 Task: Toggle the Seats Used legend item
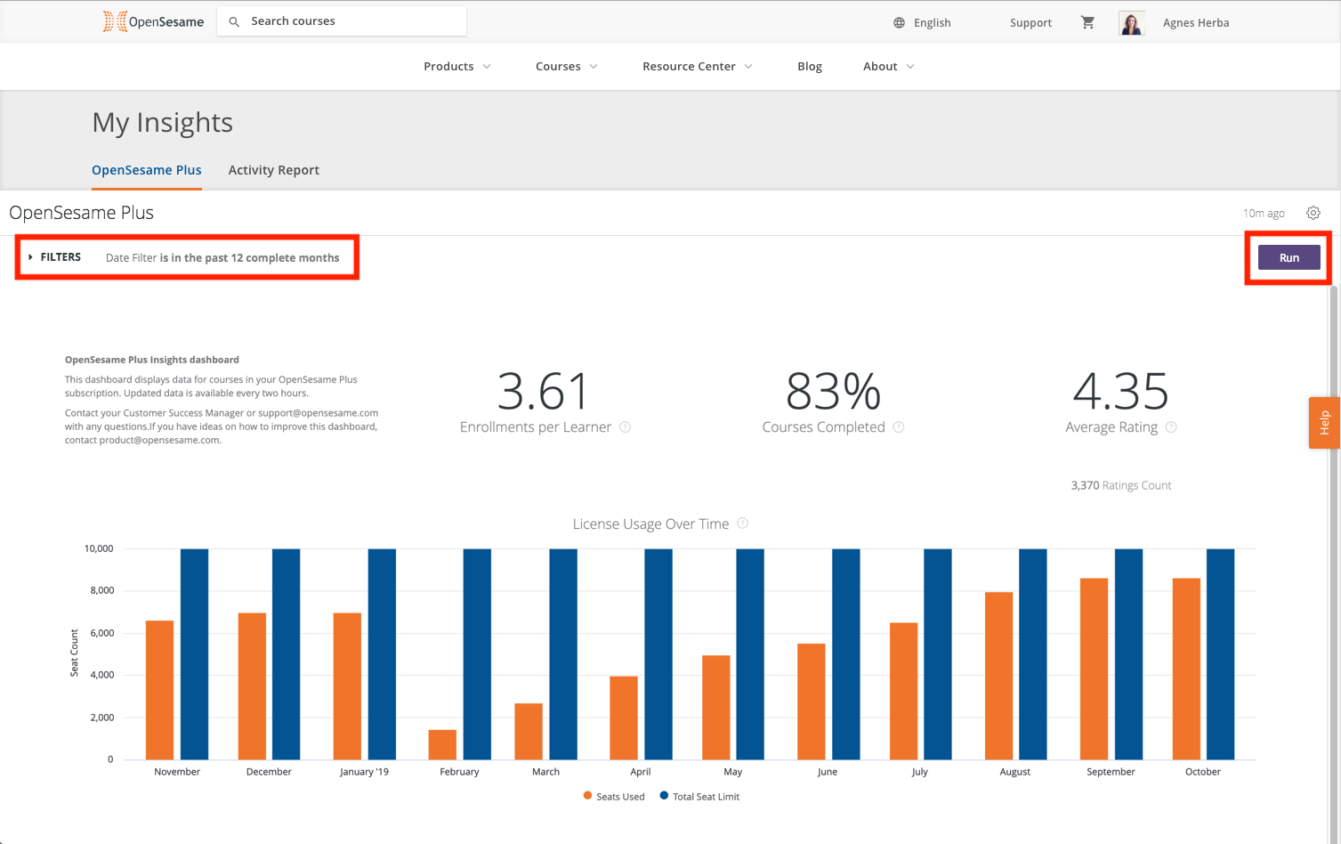click(x=614, y=797)
